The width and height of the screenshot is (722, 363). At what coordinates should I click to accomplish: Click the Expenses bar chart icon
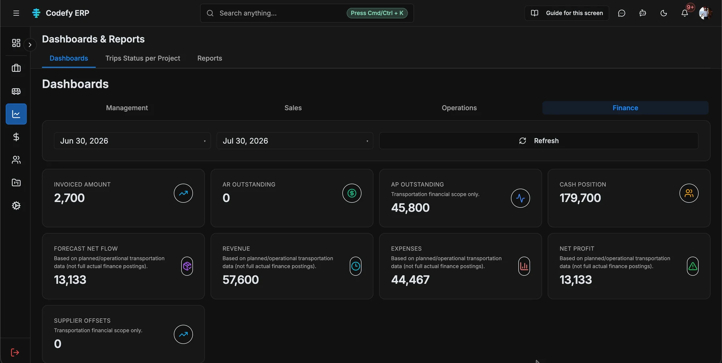tap(524, 266)
